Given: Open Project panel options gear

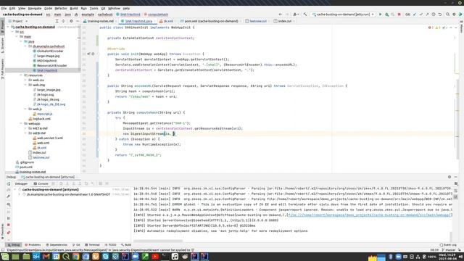Looking at the screenshot, I should click(71, 21).
